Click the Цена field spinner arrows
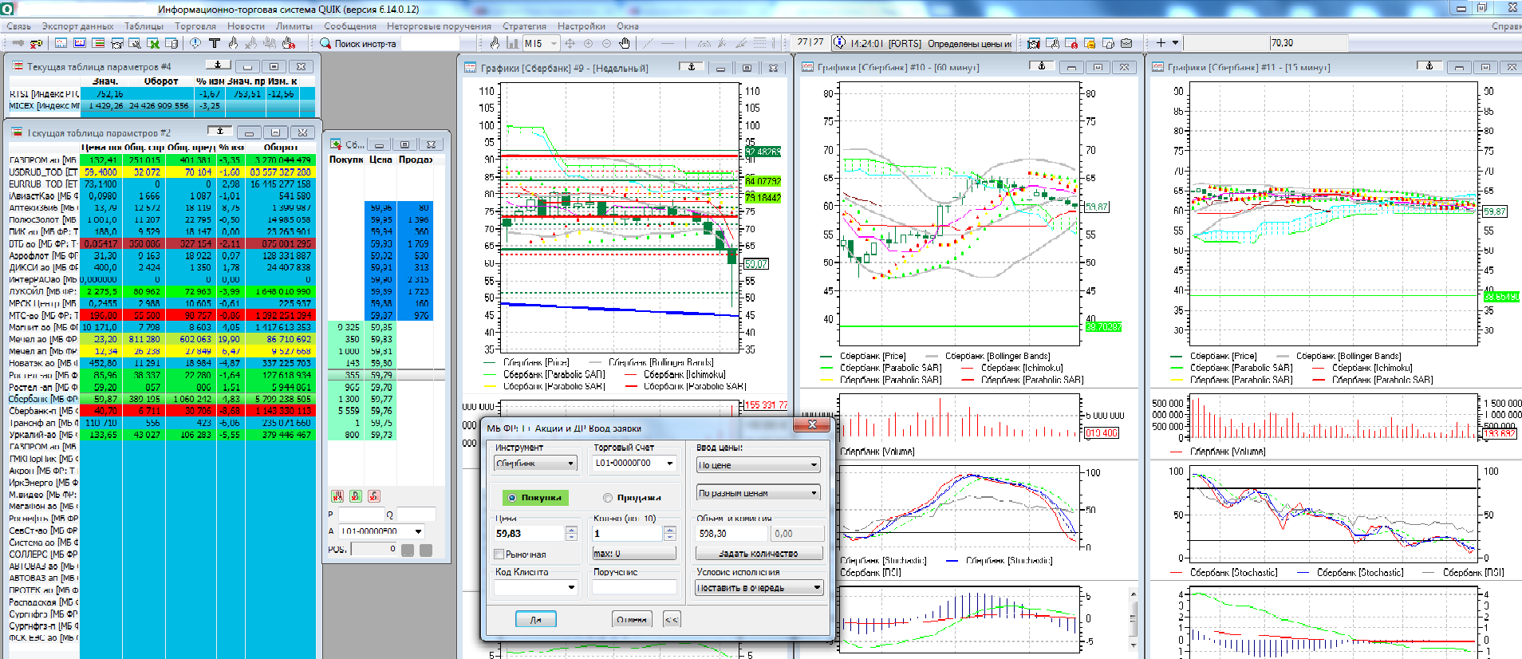 pyautogui.click(x=571, y=533)
